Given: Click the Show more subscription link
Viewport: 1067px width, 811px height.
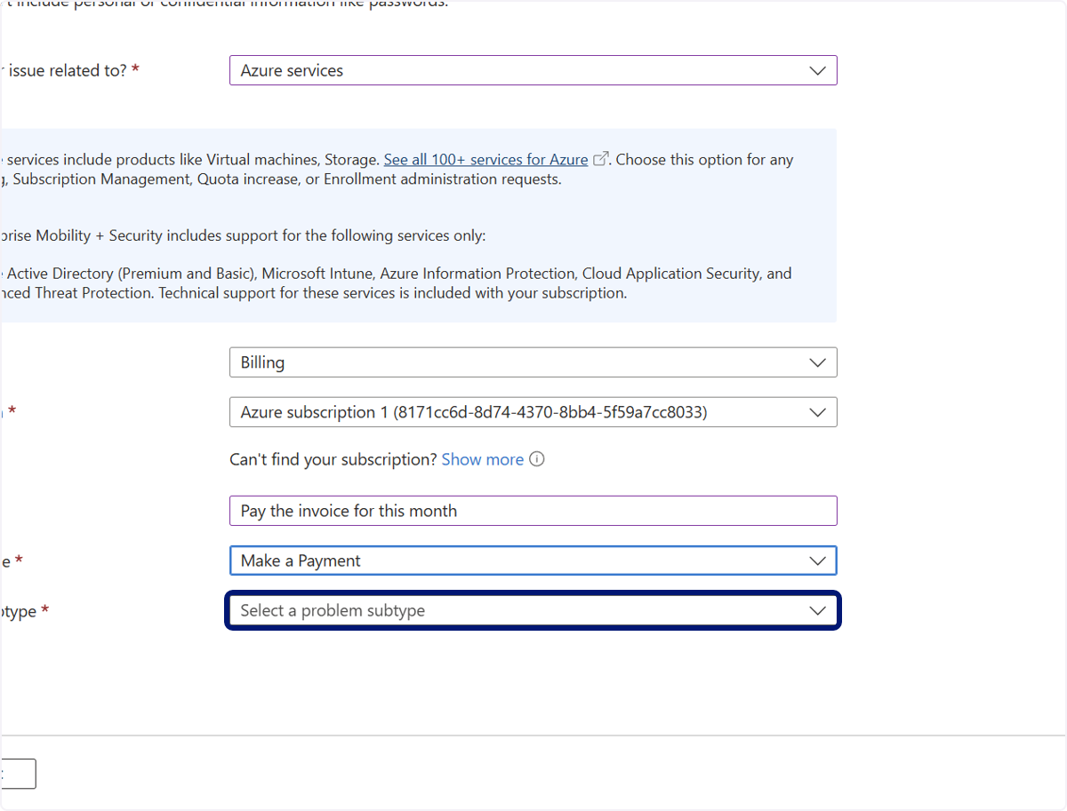Looking at the screenshot, I should [x=482, y=459].
